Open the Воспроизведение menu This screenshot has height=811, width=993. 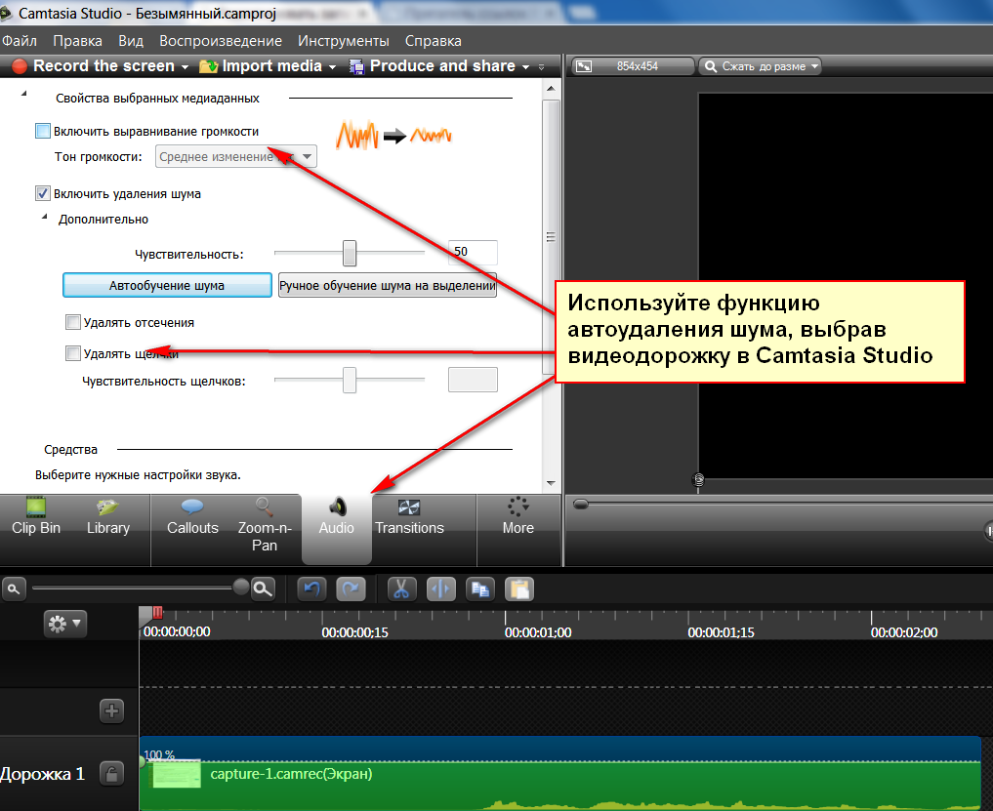tap(221, 41)
